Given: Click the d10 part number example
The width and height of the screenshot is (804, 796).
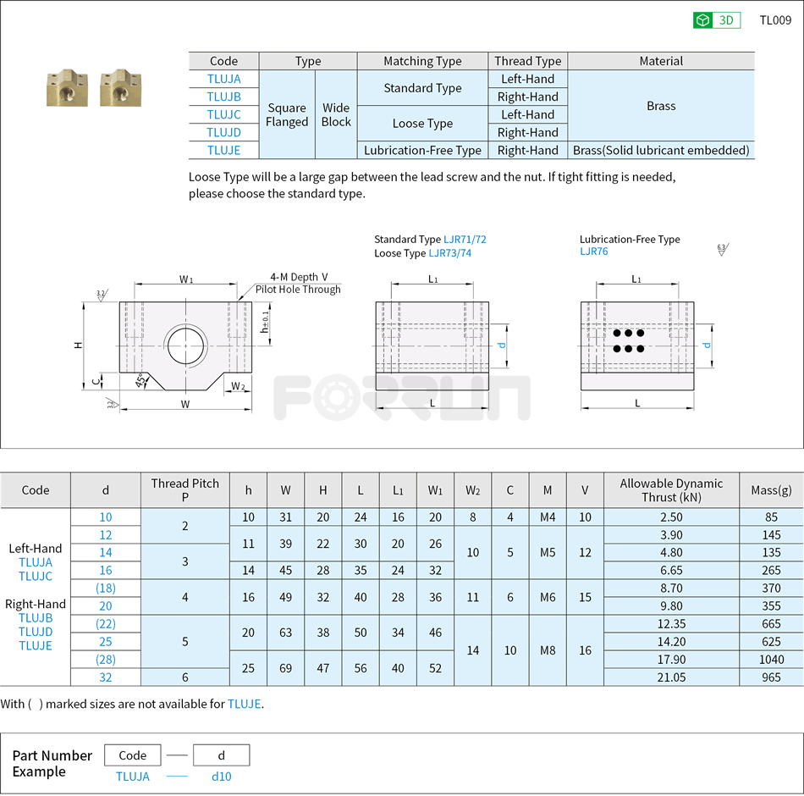Looking at the screenshot, I should point(221,777).
